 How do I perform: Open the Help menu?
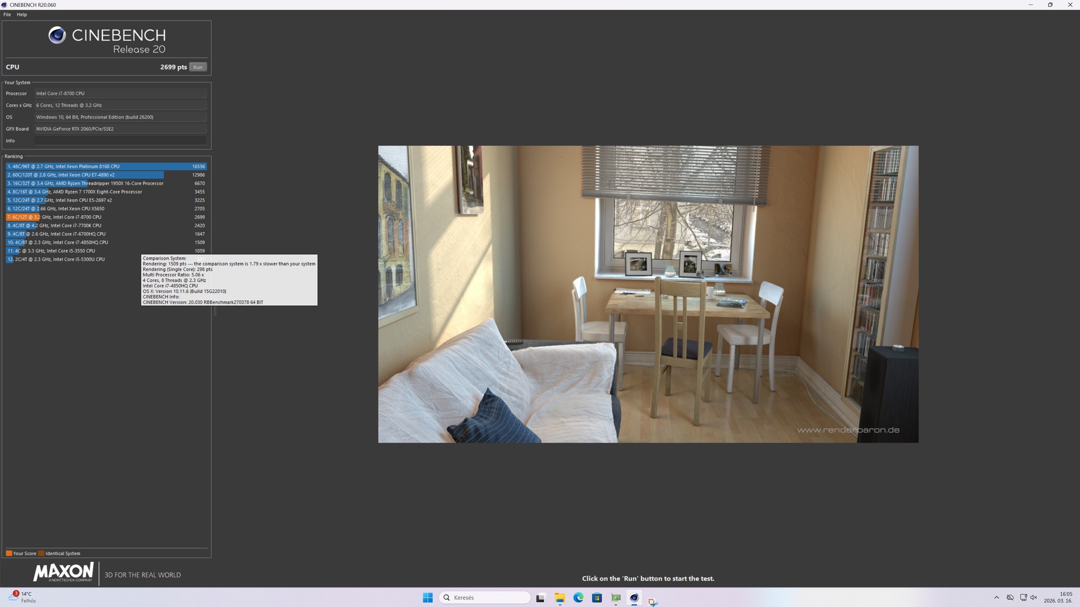point(22,15)
